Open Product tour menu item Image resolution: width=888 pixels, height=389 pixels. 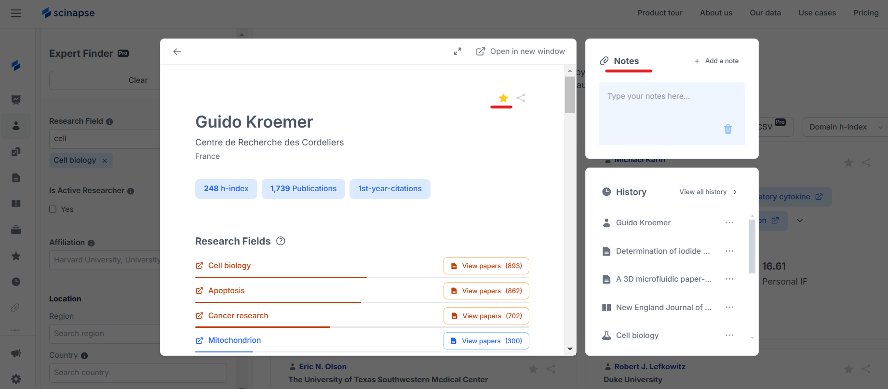[660, 13]
